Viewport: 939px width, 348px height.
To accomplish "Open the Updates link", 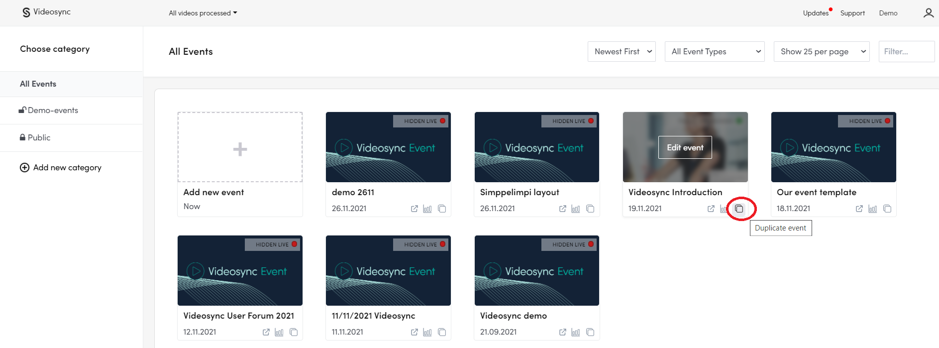I will click(x=816, y=13).
